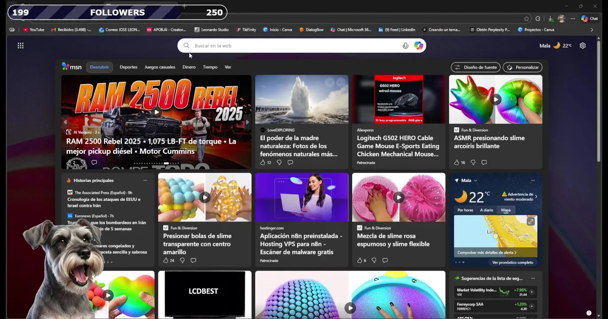This screenshot has height=319, width=608.
Task: Open browser downloads icon
Action: pyautogui.click(x=550, y=19)
